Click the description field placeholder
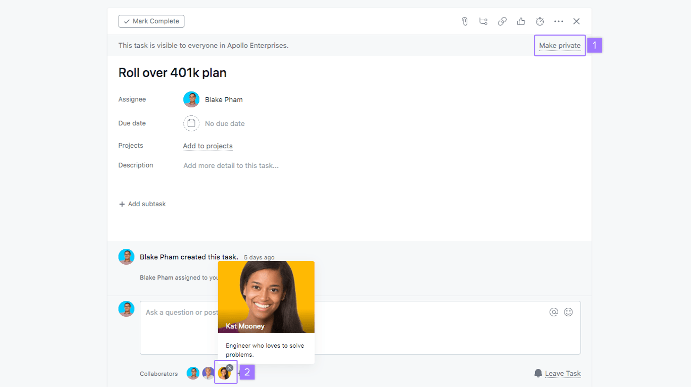Viewport: 691px width, 387px height. 231,165
